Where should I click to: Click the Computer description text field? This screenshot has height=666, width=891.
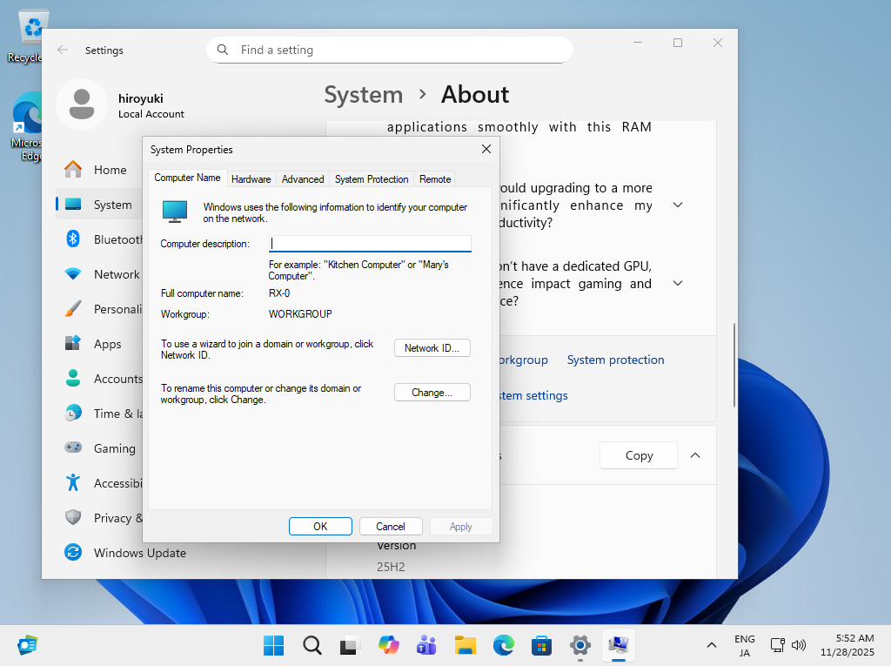[370, 244]
